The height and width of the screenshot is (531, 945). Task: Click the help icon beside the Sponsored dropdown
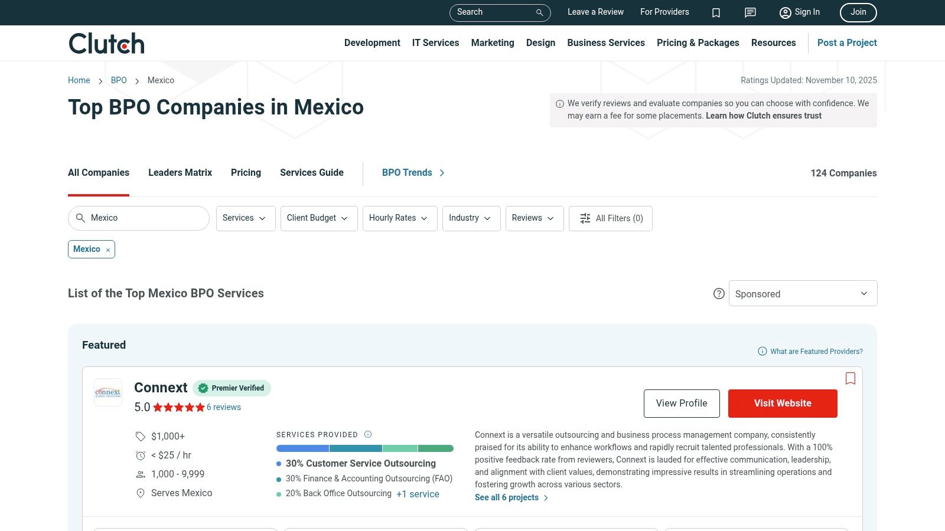(719, 293)
